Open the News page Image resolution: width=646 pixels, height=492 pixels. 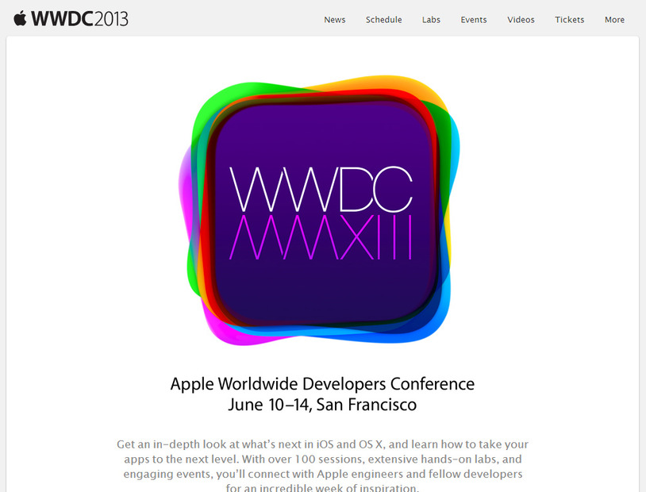335,20
